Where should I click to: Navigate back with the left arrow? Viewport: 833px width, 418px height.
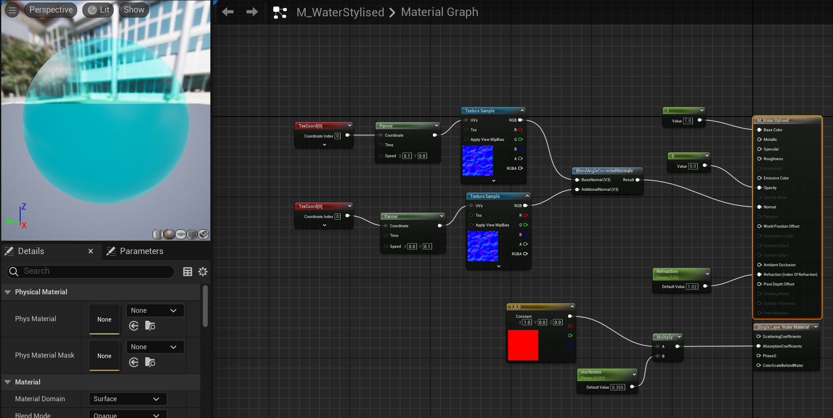(228, 12)
